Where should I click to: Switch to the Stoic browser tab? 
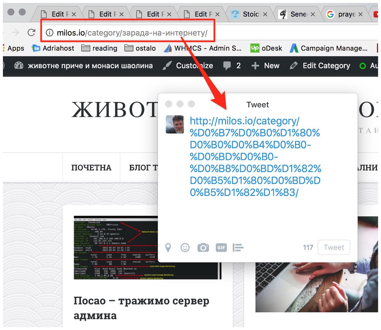[248, 14]
